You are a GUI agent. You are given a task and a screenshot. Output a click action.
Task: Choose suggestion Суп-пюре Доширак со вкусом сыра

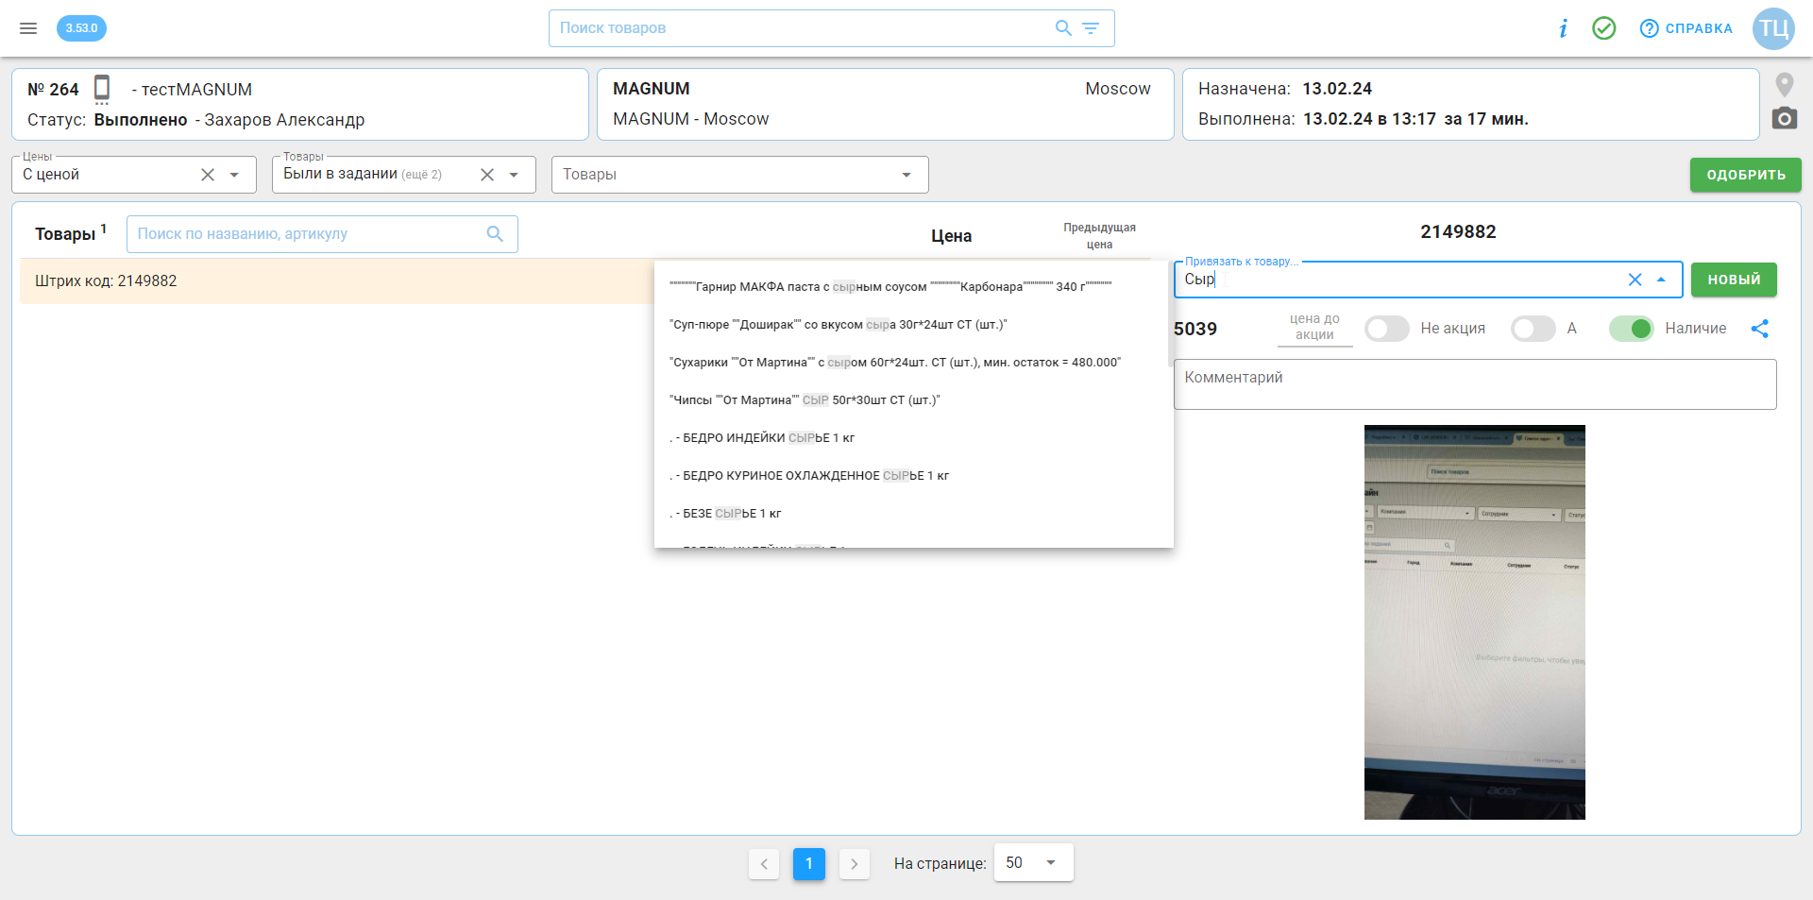pyautogui.click(x=912, y=324)
